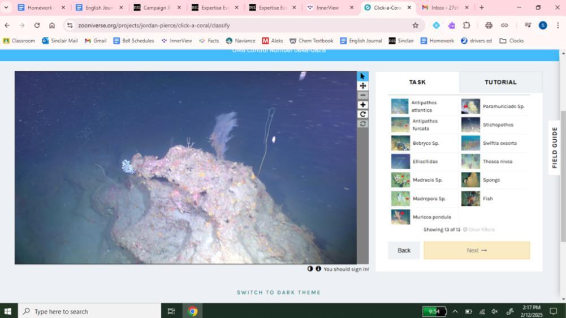Select Antipathes furcata species

pos(424,124)
